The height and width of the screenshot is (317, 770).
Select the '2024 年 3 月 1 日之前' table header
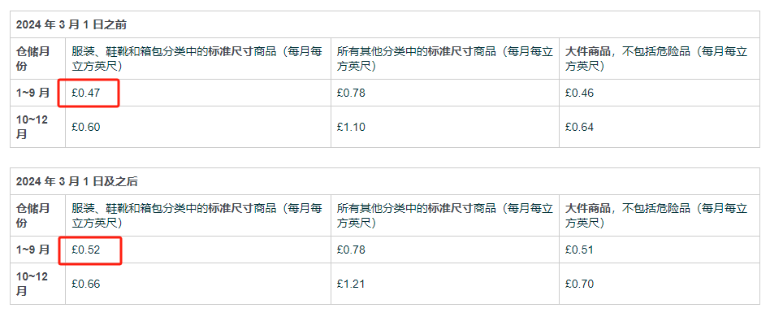[x=71, y=24]
